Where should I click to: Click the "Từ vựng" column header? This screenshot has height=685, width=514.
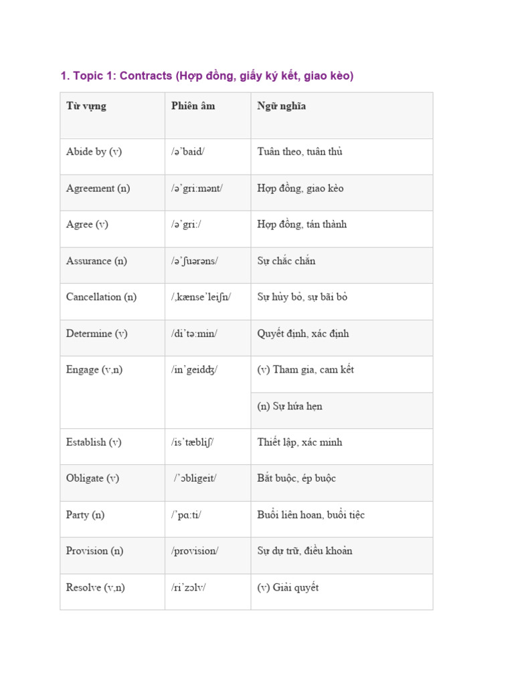coord(86,106)
